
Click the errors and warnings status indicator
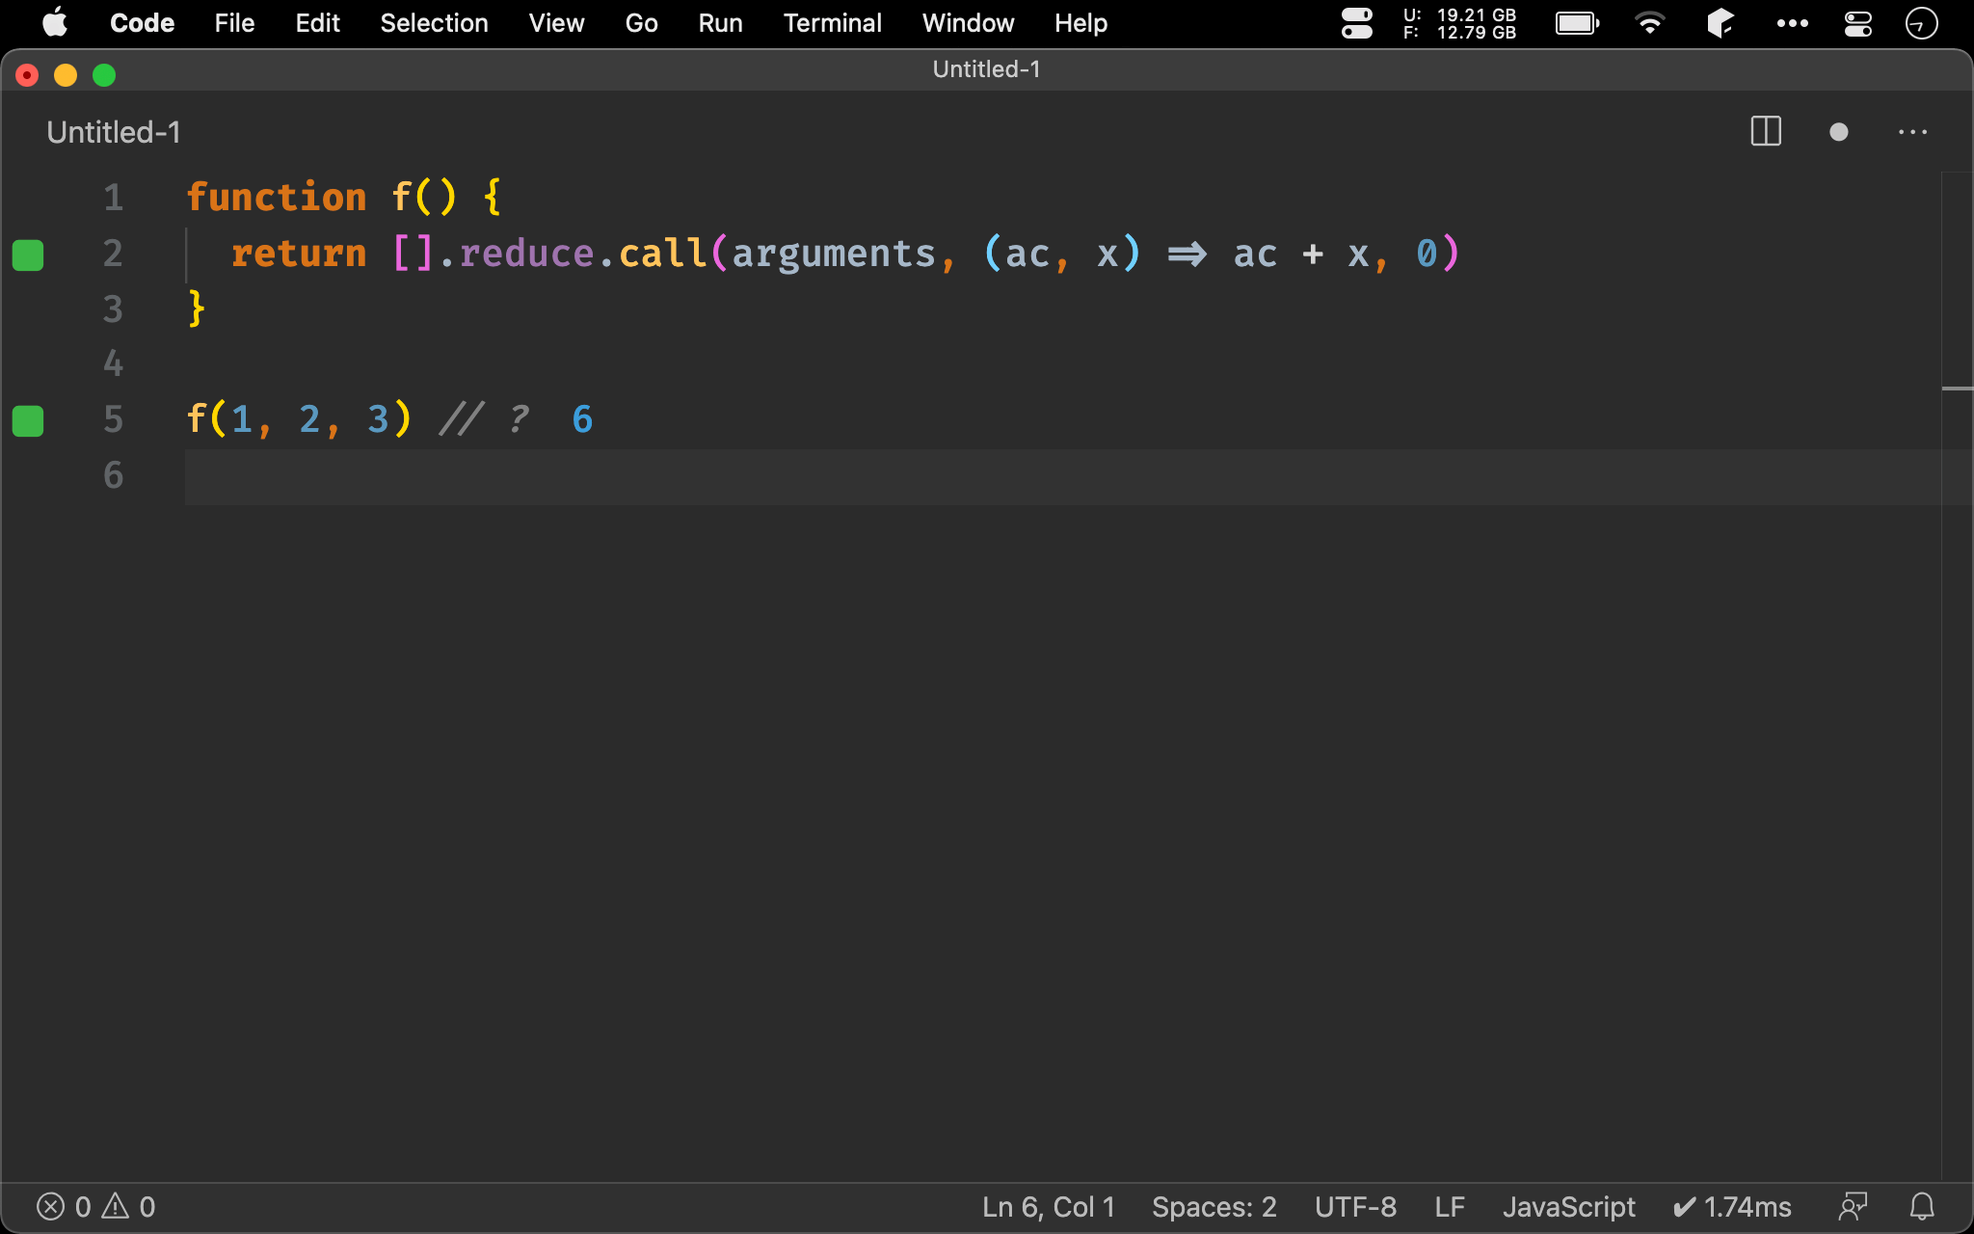(x=95, y=1206)
